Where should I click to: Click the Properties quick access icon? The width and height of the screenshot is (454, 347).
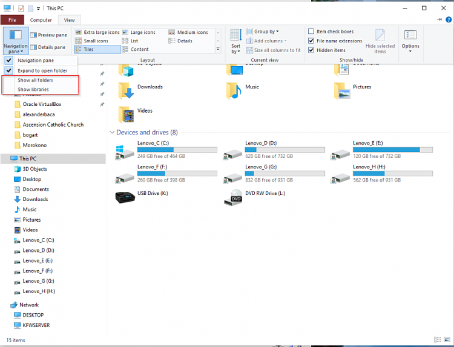point(21,8)
